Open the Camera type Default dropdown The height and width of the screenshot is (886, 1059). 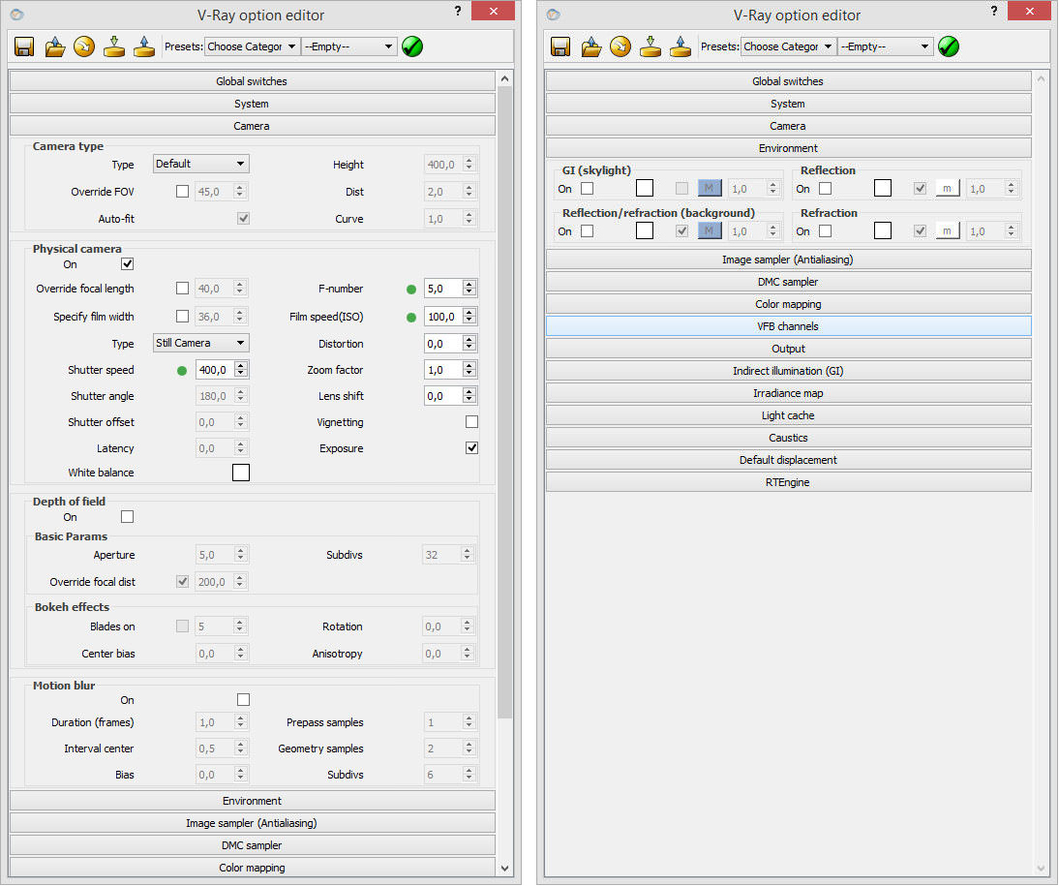[200, 165]
